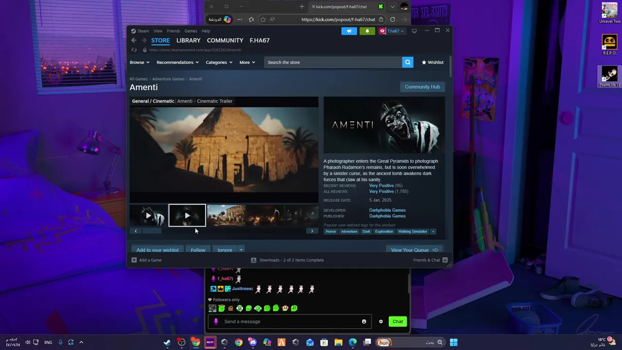Open the F.HA67 profile tab
Screen dimensions: 622x350
[259, 40]
